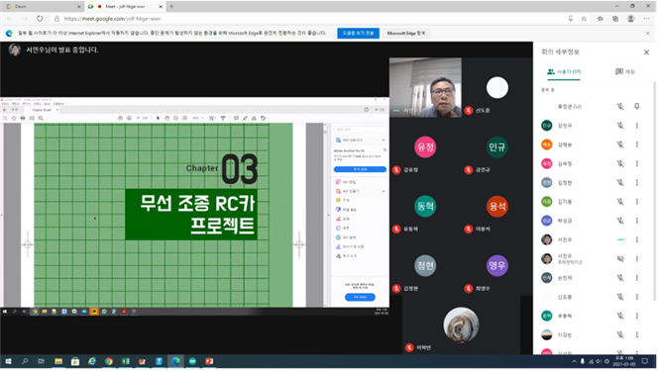Screen dimensions: 659x371
Task: Open the people tab with participant count
Action: [x=565, y=72]
